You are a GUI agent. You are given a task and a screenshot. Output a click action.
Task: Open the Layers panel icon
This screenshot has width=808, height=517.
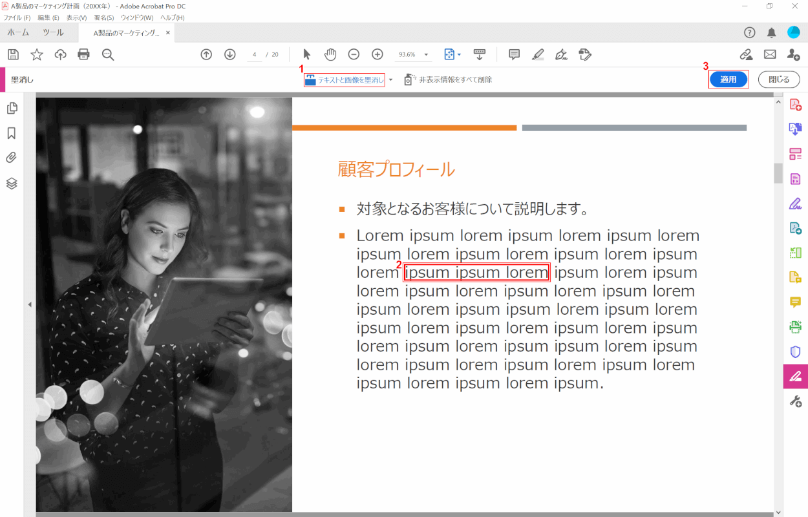(12, 184)
